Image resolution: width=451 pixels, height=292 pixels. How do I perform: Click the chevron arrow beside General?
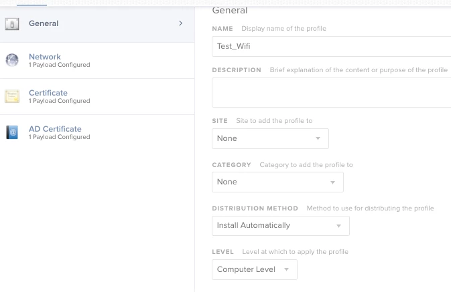tap(181, 23)
